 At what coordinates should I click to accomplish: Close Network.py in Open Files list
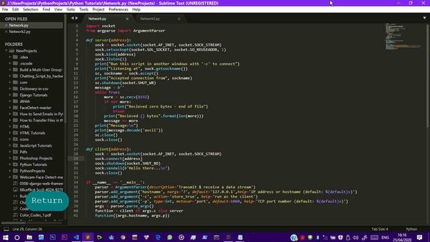[x=6, y=26]
